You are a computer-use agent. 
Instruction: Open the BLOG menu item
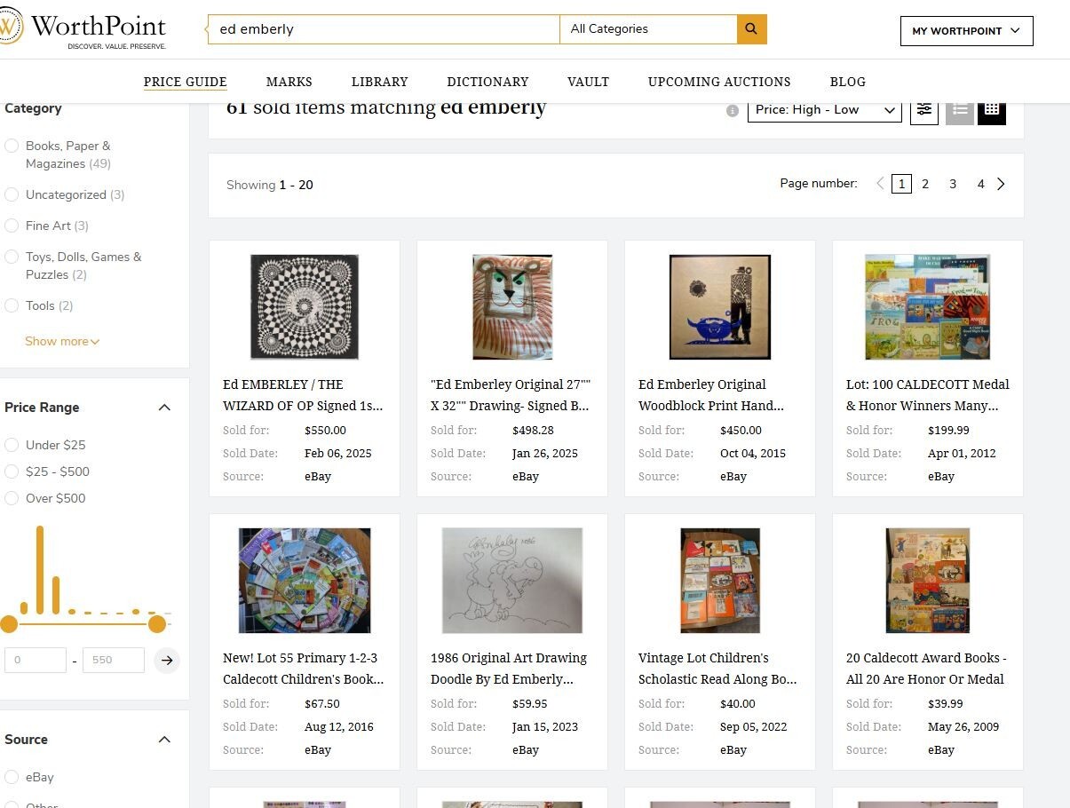pyautogui.click(x=848, y=82)
